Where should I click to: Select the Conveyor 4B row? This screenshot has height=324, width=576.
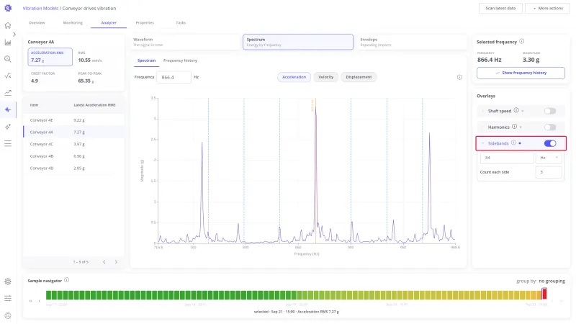73,156
